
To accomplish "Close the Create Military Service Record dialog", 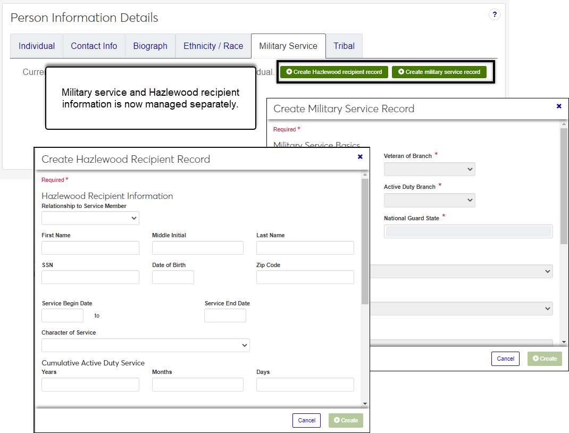I will [559, 106].
